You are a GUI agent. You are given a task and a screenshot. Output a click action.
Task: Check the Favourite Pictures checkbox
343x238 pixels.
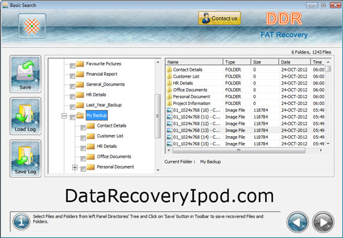[x=72, y=66]
